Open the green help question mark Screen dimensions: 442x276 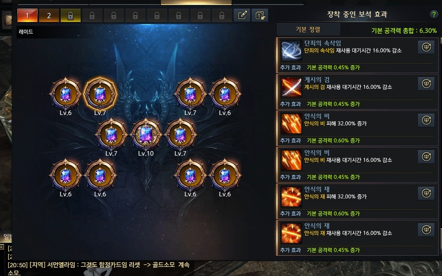434,15
